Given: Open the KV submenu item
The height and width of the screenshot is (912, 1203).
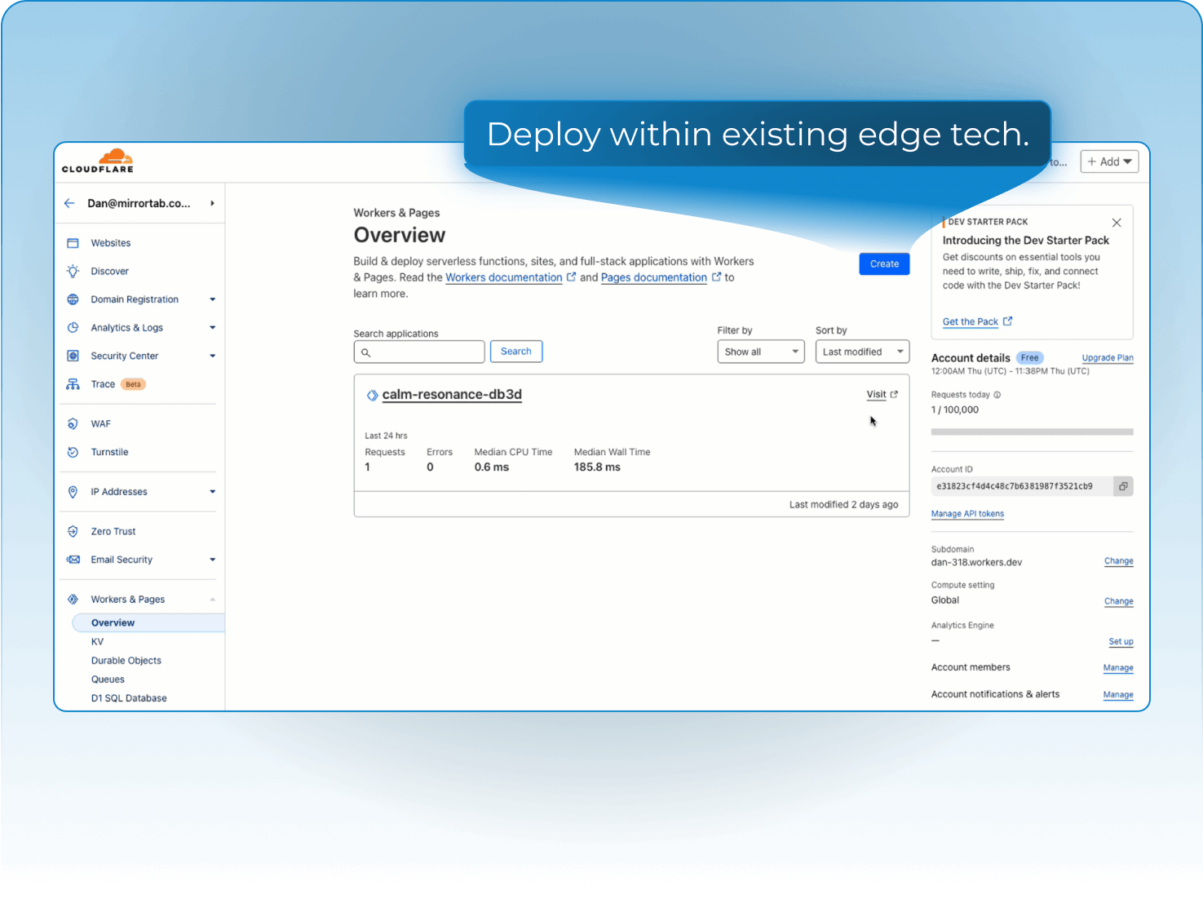Looking at the screenshot, I should click(97, 642).
